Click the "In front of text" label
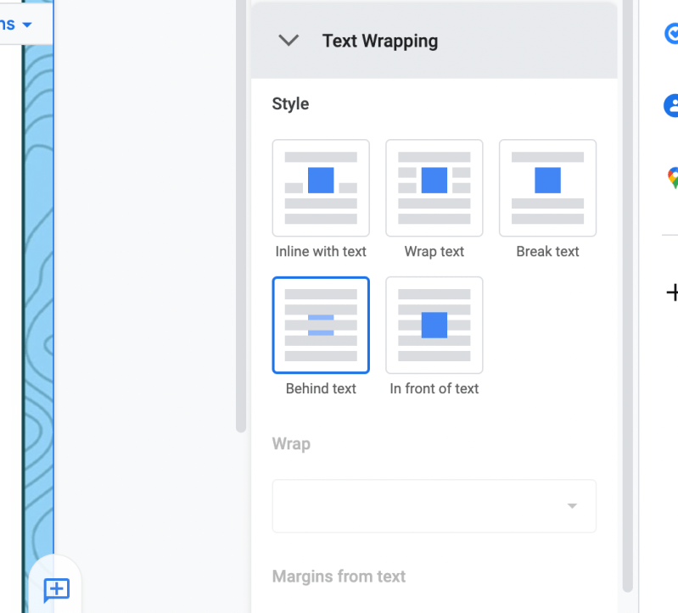678x613 pixels. click(434, 389)
